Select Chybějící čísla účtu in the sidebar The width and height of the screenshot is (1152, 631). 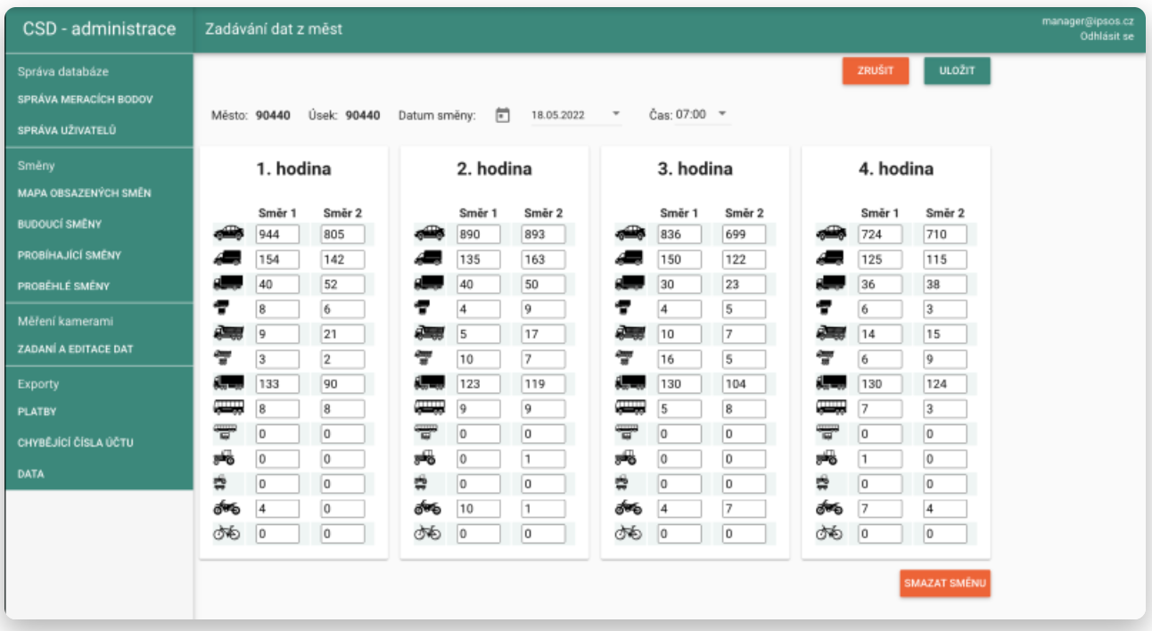click(x=75, y=443)
